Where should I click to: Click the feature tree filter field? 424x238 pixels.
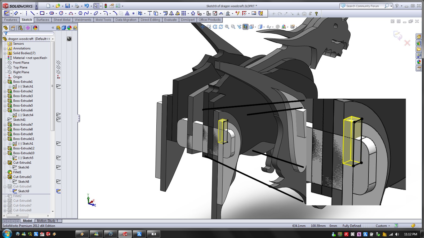click(28, 33)
